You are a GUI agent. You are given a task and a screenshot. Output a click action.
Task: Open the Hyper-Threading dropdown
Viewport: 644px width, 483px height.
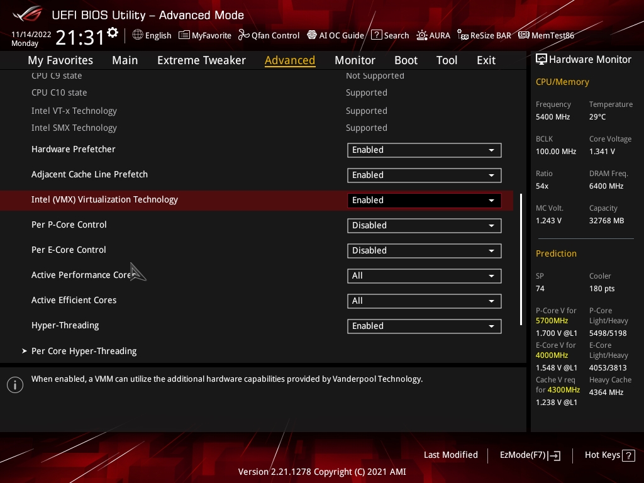[x=425, y=326]
